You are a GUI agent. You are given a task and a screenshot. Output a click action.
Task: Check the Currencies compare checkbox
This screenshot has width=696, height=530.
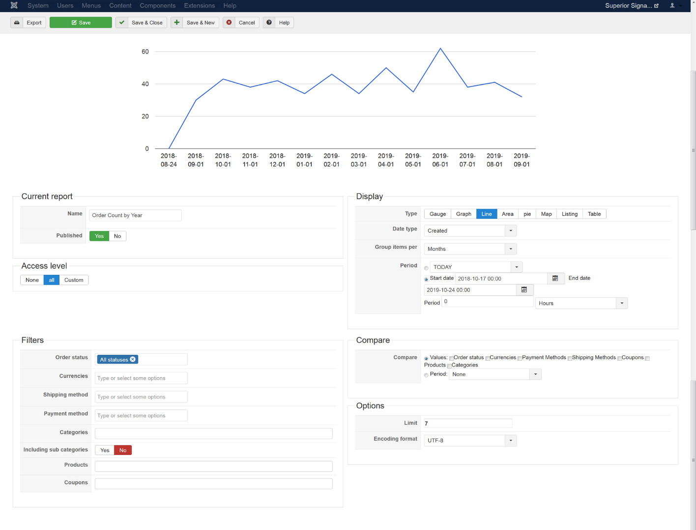pyautogui.click(x=487, y=358)
